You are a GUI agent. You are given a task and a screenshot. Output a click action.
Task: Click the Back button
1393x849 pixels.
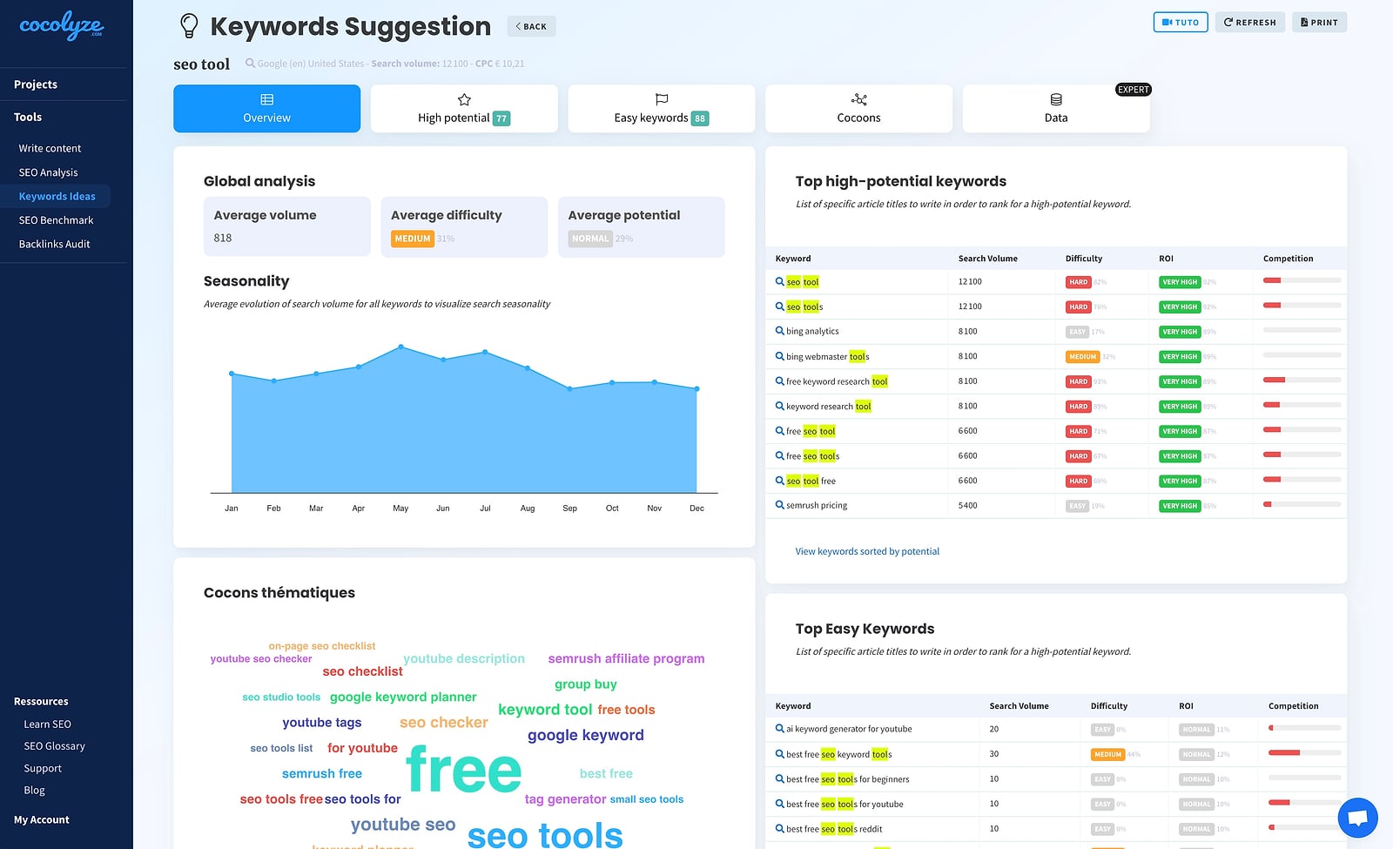(531, 26)
